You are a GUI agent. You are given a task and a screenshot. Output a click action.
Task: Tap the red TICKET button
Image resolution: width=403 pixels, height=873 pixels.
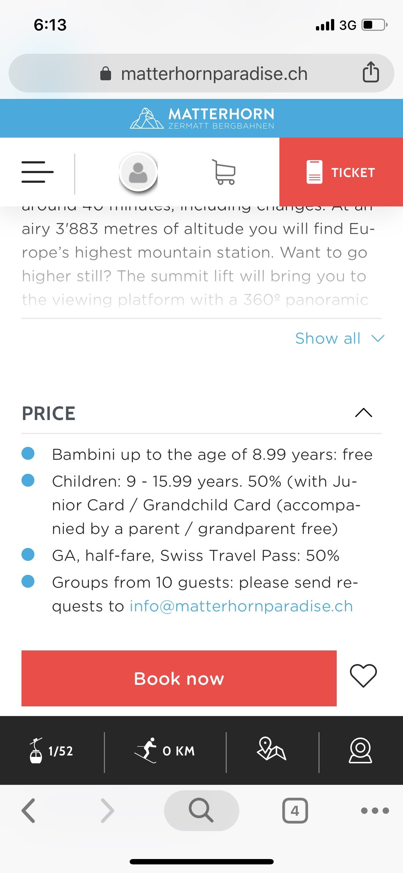(341, 172)
